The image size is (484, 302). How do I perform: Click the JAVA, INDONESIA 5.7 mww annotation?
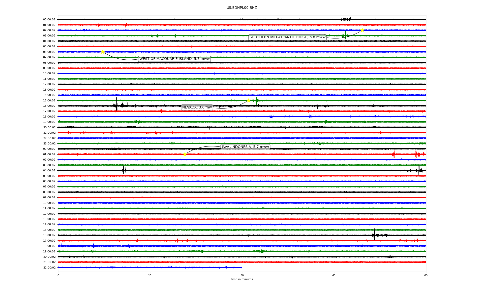pyautogui.click(x=245, y=147)
